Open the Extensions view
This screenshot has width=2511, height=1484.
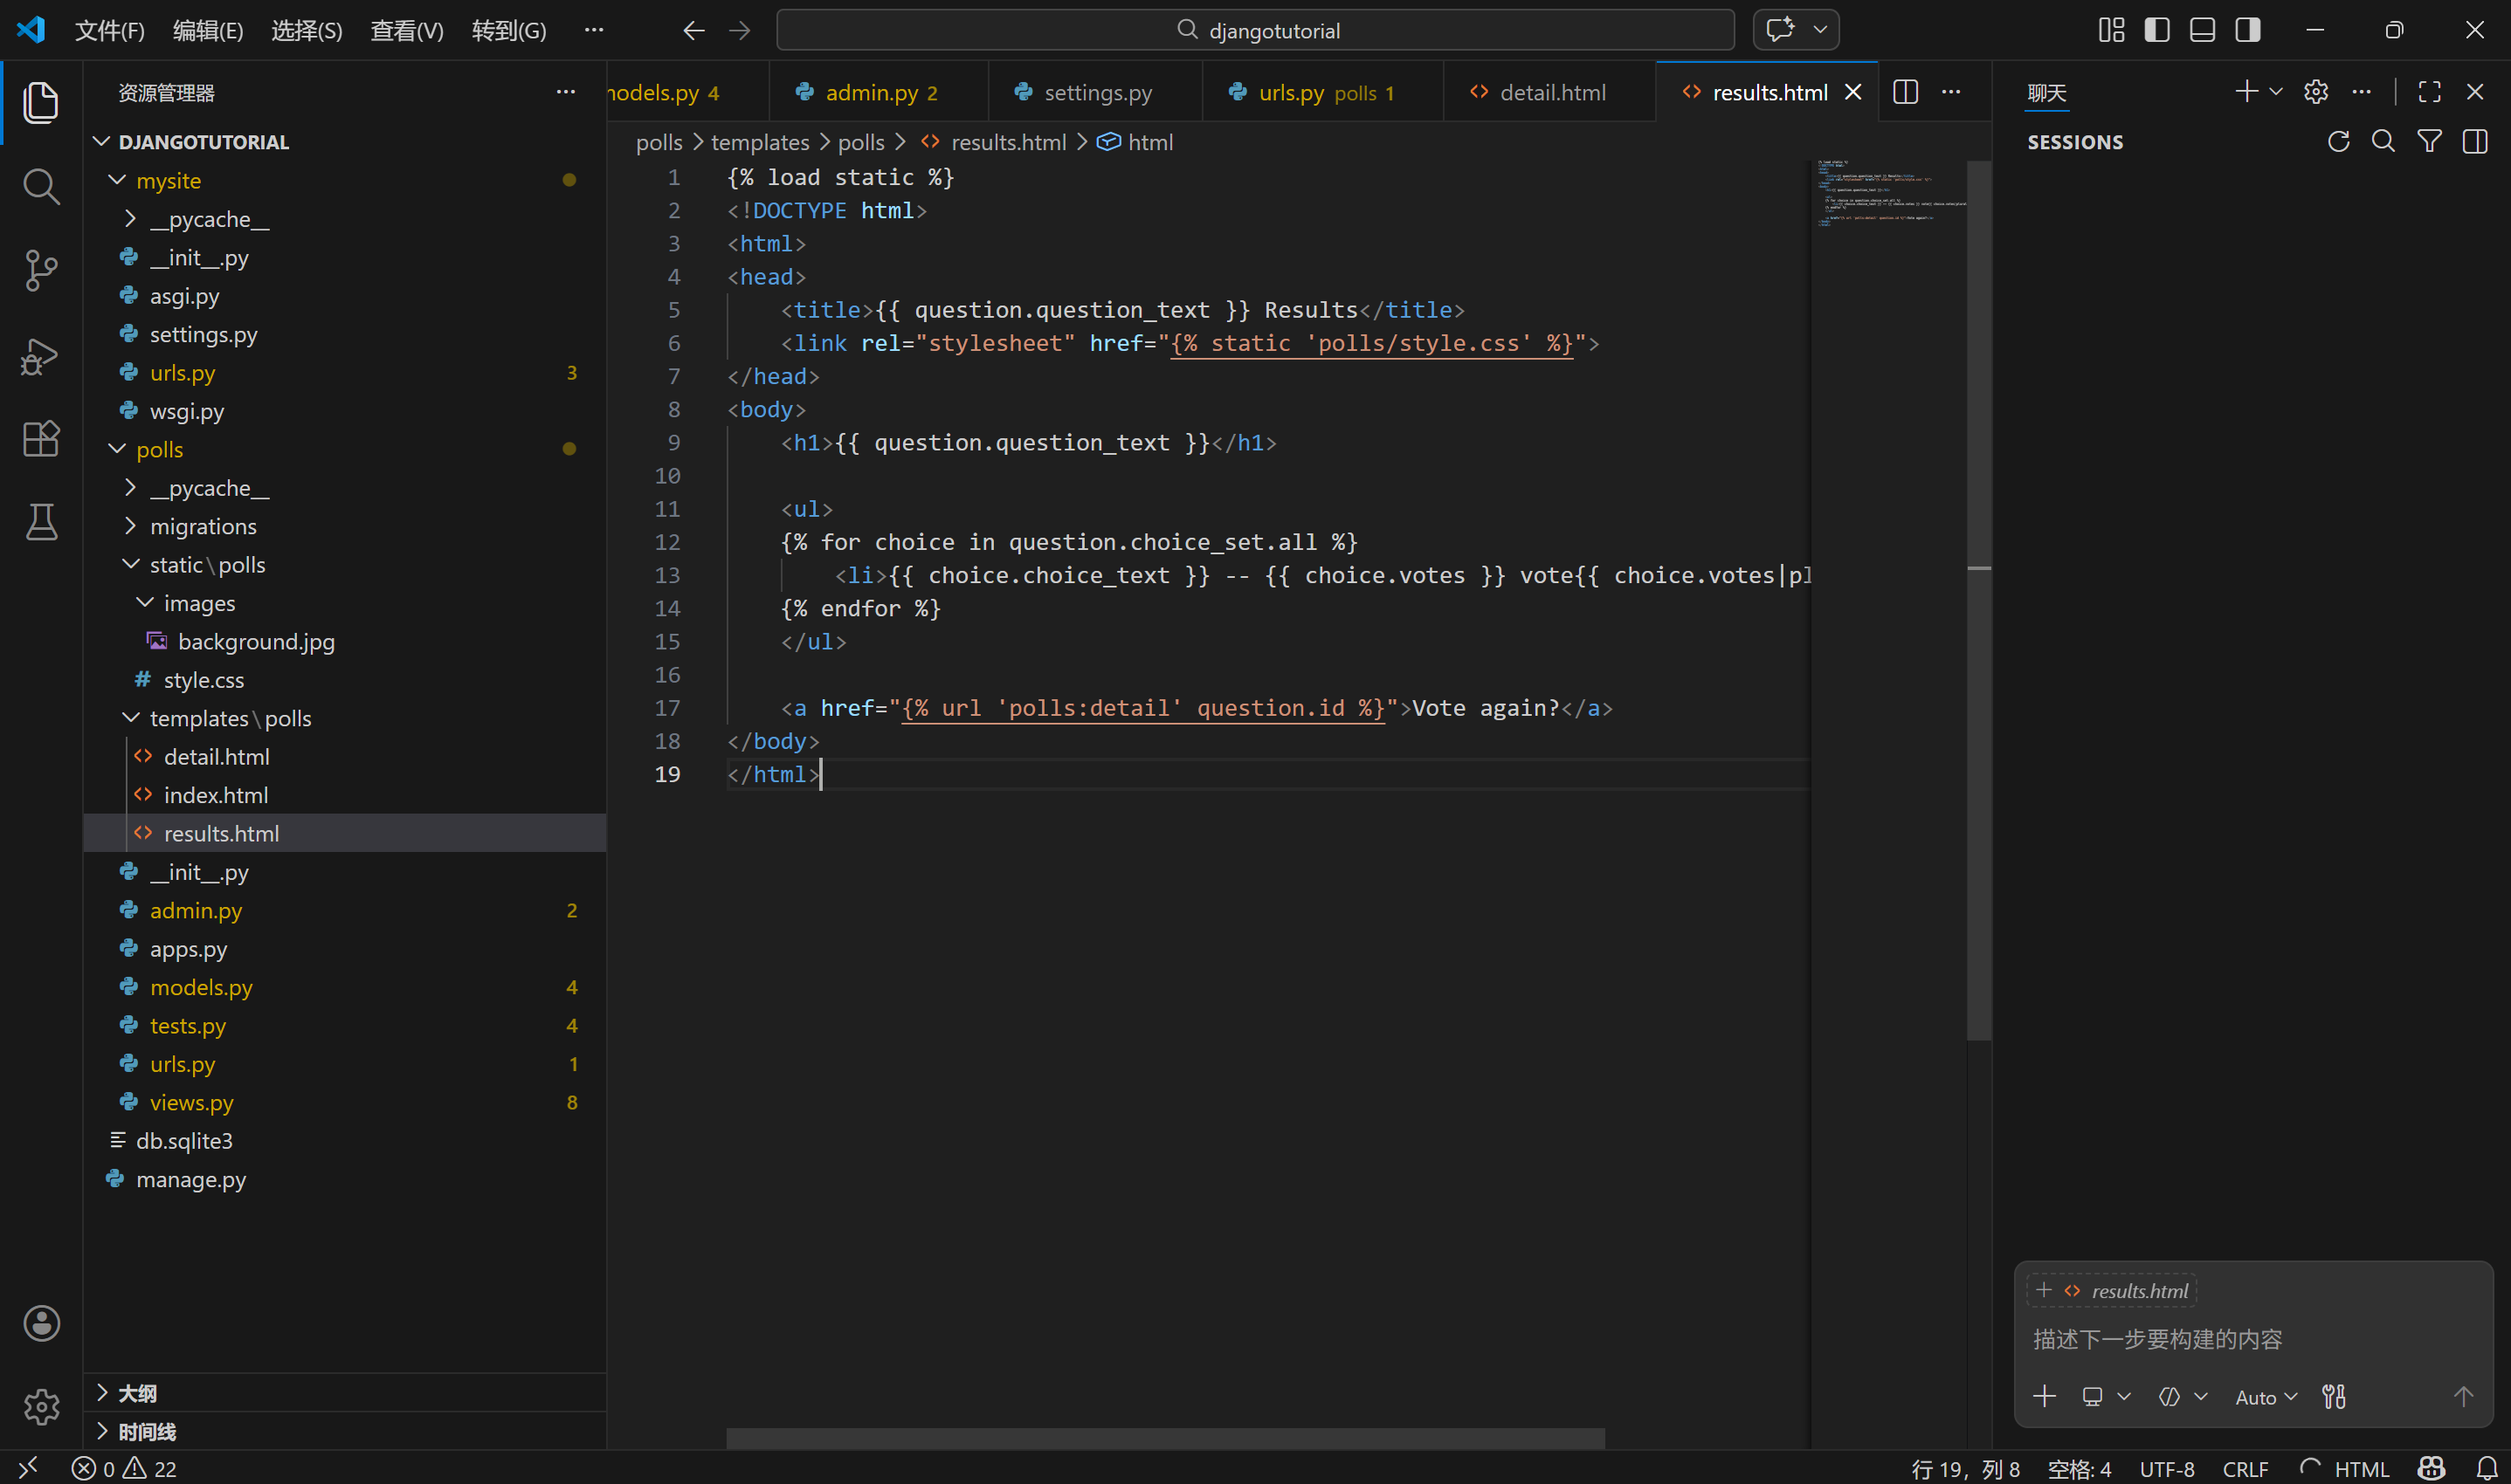point(40,438)
